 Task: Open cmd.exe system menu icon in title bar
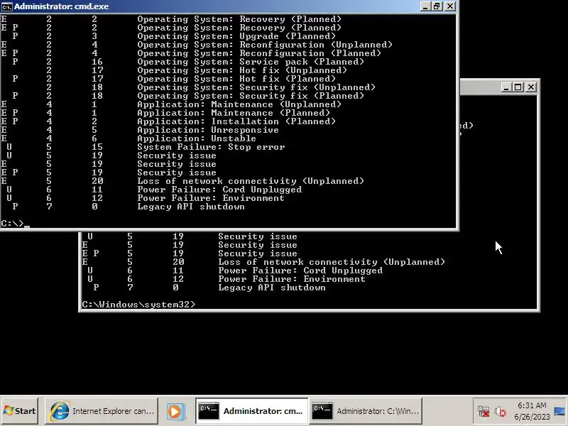(x=6, y=6)
